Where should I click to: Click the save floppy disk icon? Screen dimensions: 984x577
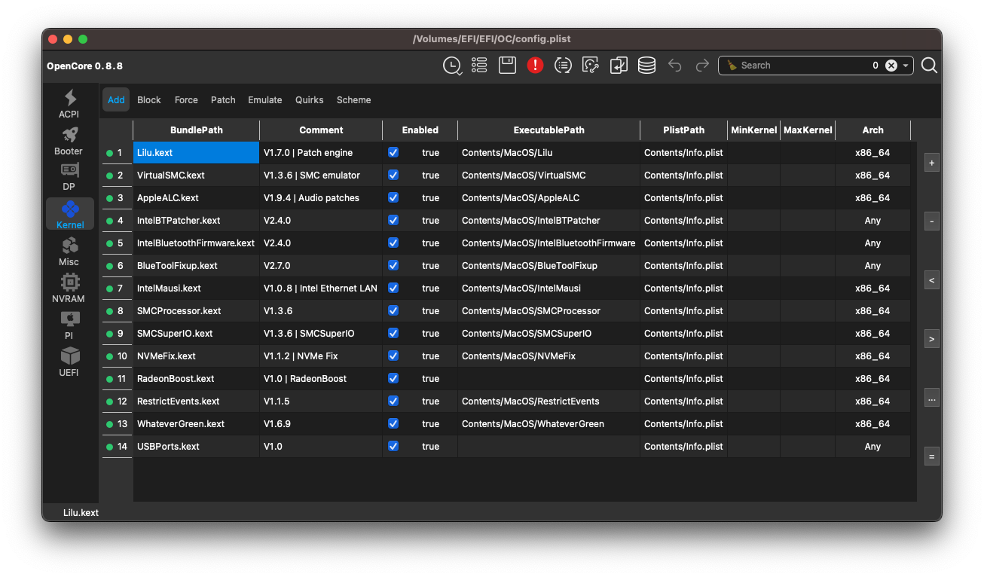pyautogui.click(x=507, y=66)
